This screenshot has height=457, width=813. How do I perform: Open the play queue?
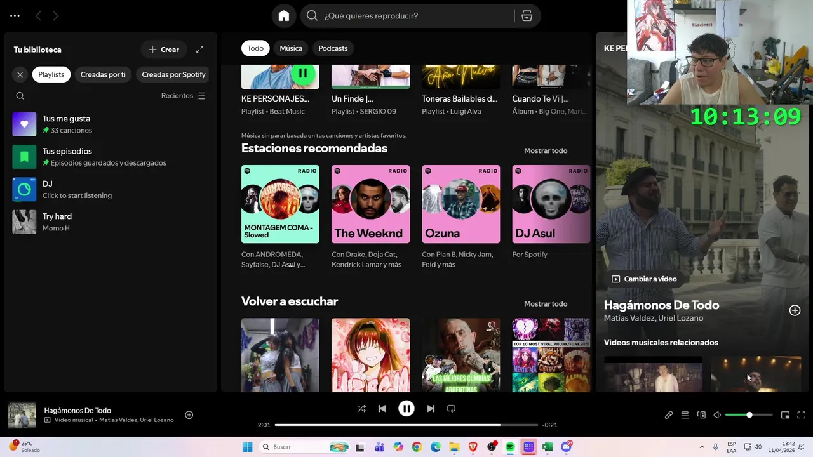pyautogui.click(x=685, y=415)
